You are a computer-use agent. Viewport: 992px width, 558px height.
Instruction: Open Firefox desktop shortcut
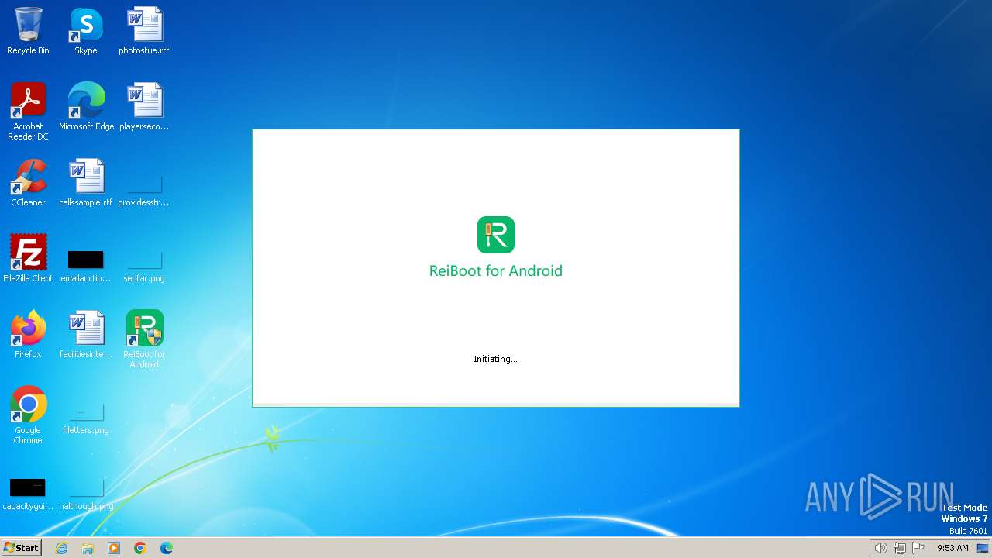coord(28,335)
